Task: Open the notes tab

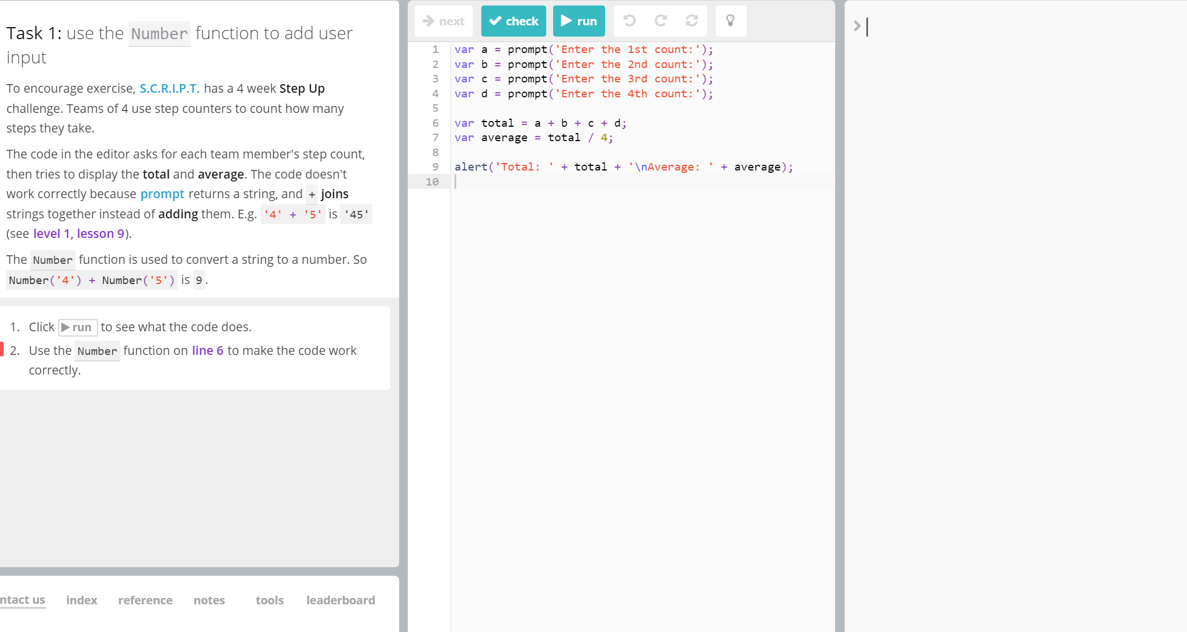Action: click(x=209, y=600)
